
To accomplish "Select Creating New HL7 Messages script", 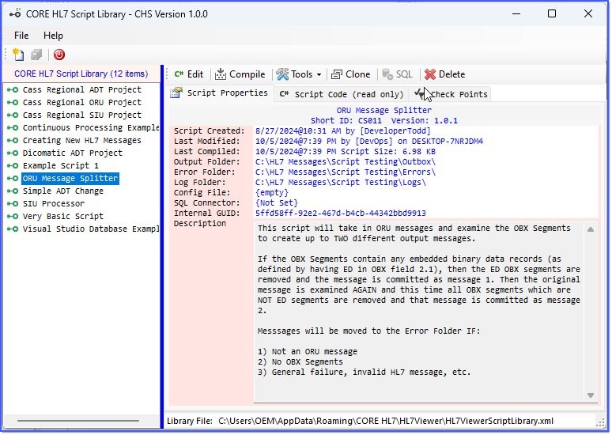I will click(82, 140).
